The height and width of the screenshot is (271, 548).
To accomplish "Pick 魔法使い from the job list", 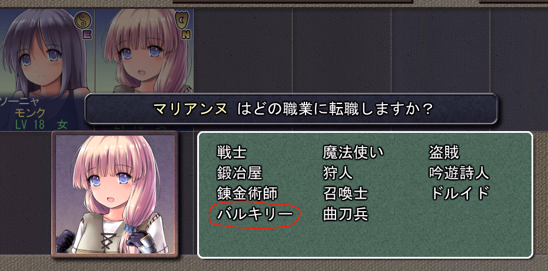I will point(353,153).
